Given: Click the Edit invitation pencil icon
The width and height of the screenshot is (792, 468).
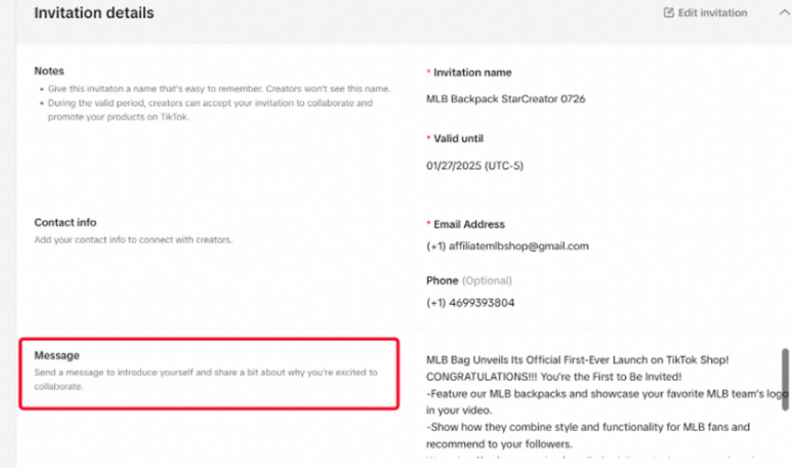Looking at the screenshot, I should tap(668, 13).
